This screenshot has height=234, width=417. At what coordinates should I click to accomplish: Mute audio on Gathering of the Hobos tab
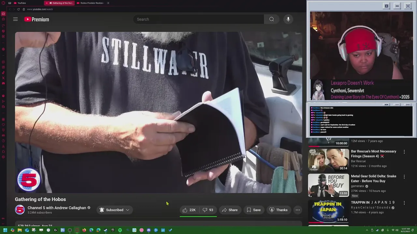(x=50, y=3)
